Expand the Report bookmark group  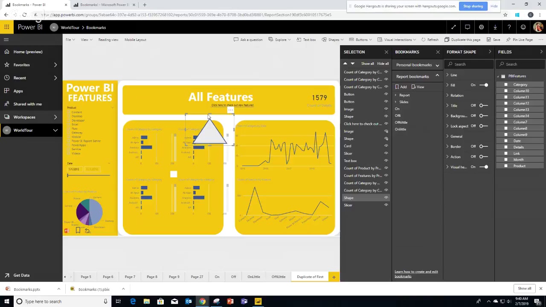396,95
